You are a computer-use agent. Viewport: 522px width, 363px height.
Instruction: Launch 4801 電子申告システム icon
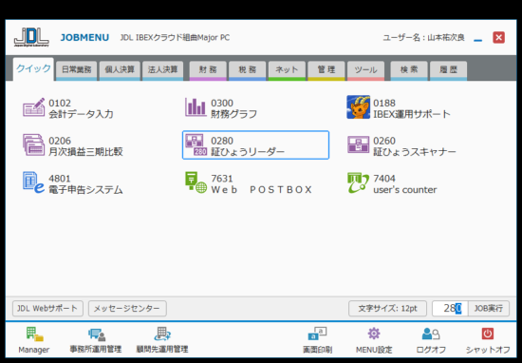[33, 182]
